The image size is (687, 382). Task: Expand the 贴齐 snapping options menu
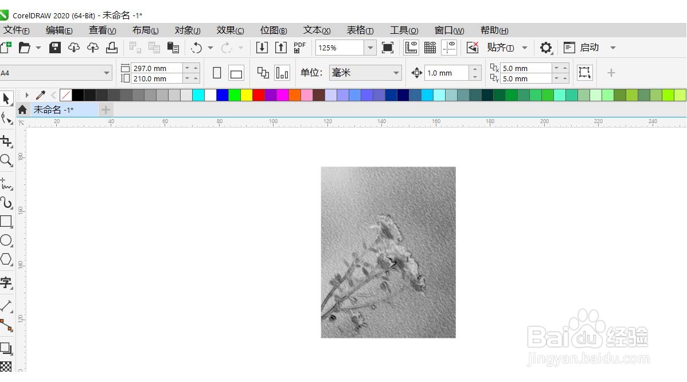tap(525, 48)
